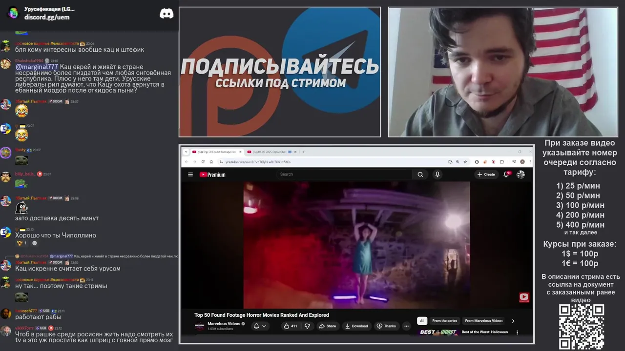Click the Discord logo in chat header
Screen dimensions: 625x351
point(167,14)
